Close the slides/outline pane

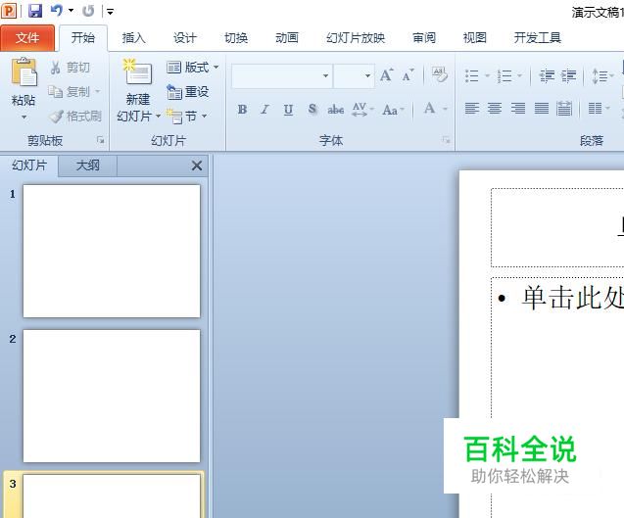[x=197, y=165]
